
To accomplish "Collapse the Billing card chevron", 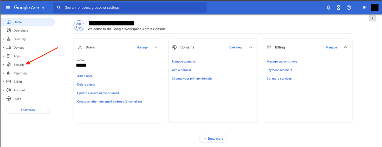I will click(345, 47).
